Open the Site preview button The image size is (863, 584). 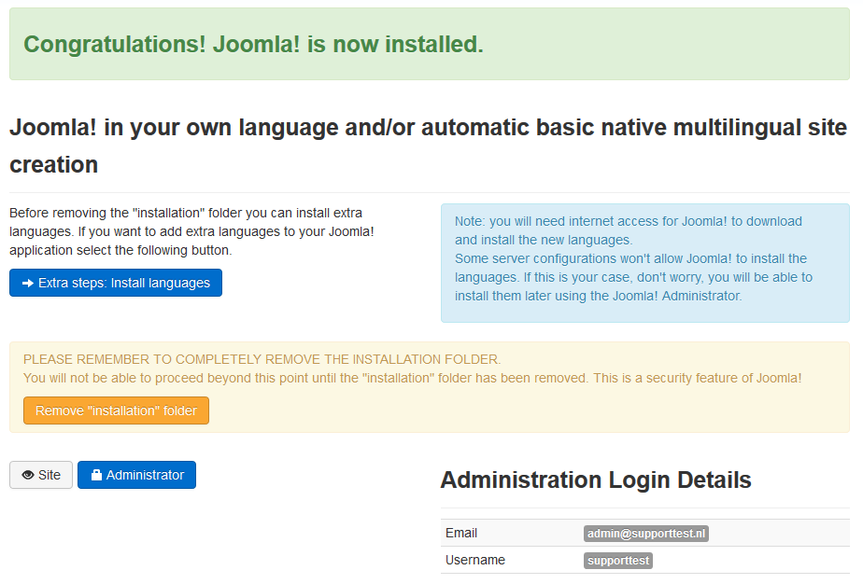pos(41,475)
